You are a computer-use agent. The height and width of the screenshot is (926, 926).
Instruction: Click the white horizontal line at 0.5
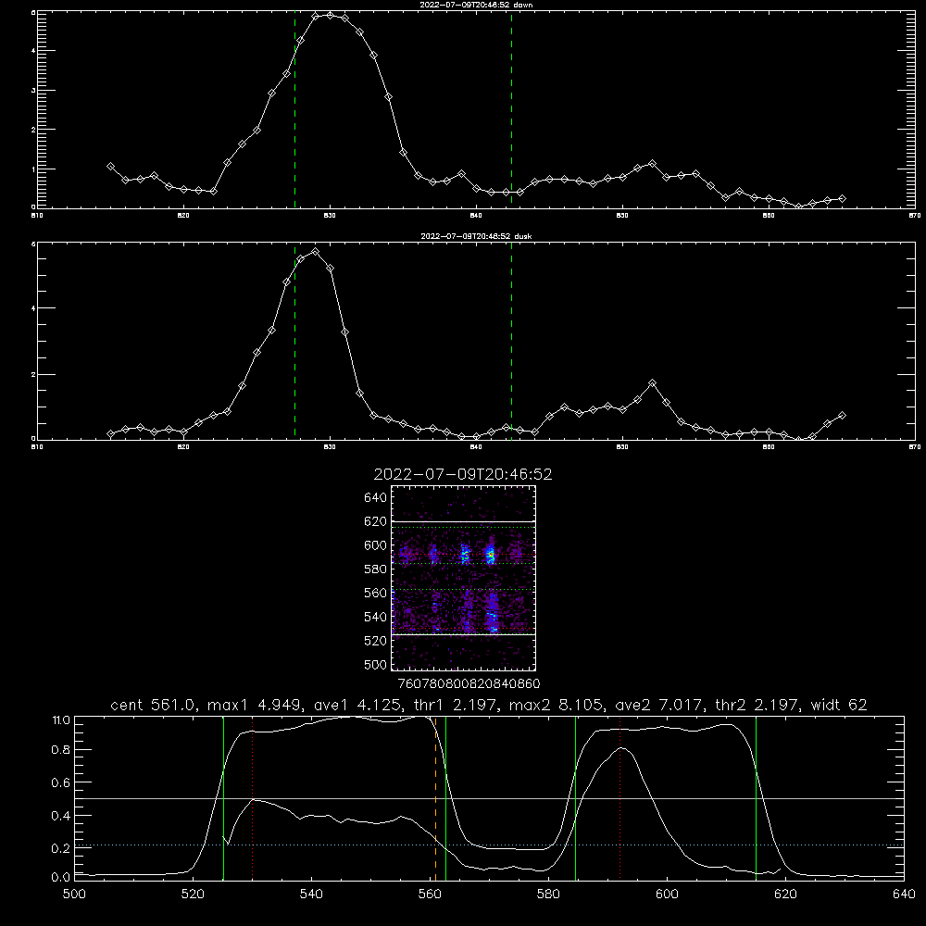point(489,798)
